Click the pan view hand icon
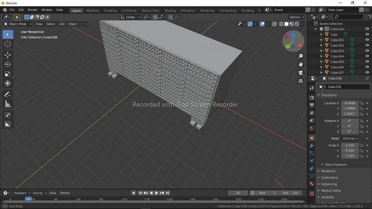372x209 pixels. pyautogui.click(x=301, y=64)
